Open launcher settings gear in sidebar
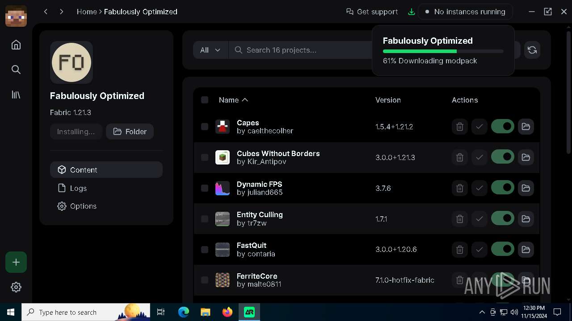The image size is (572, 321). 16,287
